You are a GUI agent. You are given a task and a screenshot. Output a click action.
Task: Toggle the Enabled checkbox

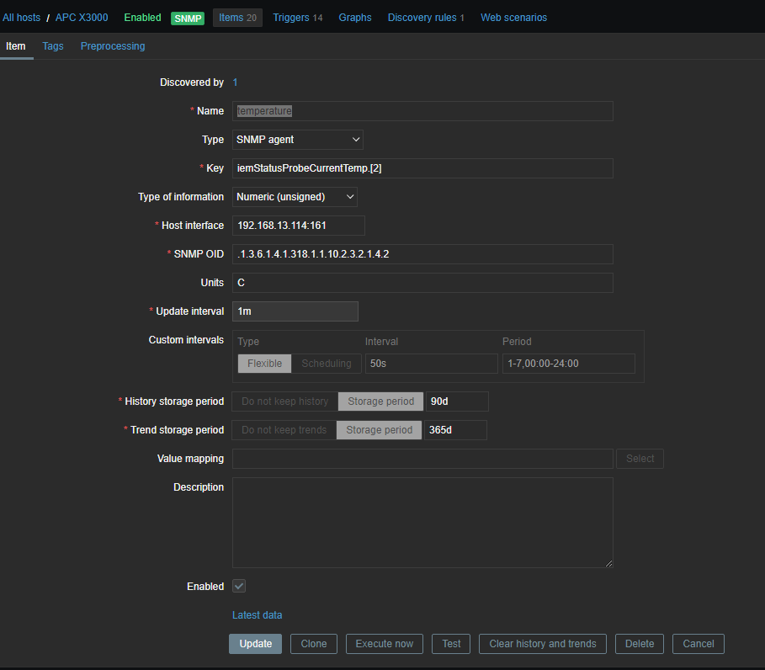click(x=239, y=586)
